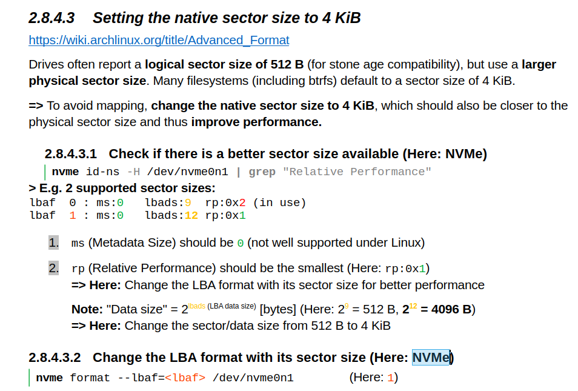Click the nme id-ns command line
Viewport: 578px width, 391px height.
242,172
